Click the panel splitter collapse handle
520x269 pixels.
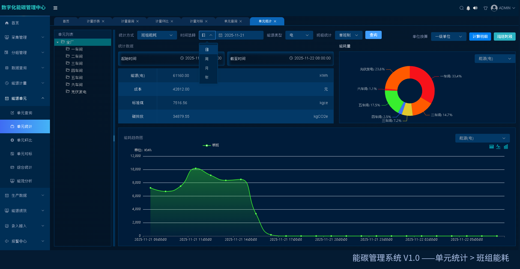(114, 138)
